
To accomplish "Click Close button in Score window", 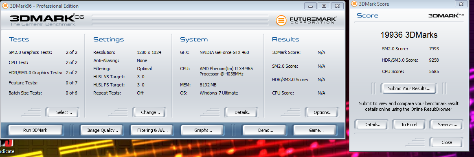I will point(446,142).
